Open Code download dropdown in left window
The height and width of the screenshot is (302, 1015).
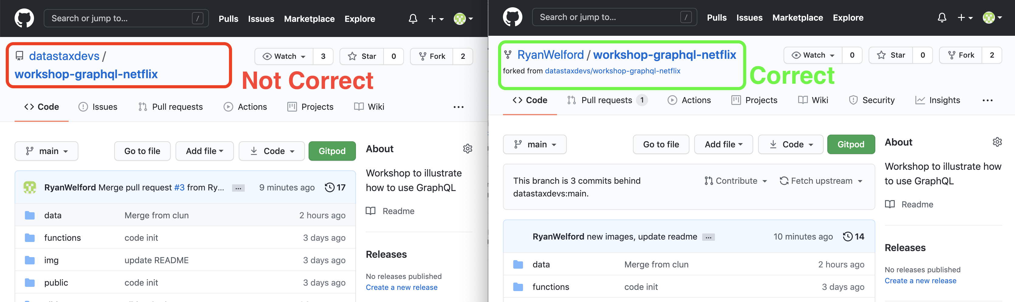(272, 151)
